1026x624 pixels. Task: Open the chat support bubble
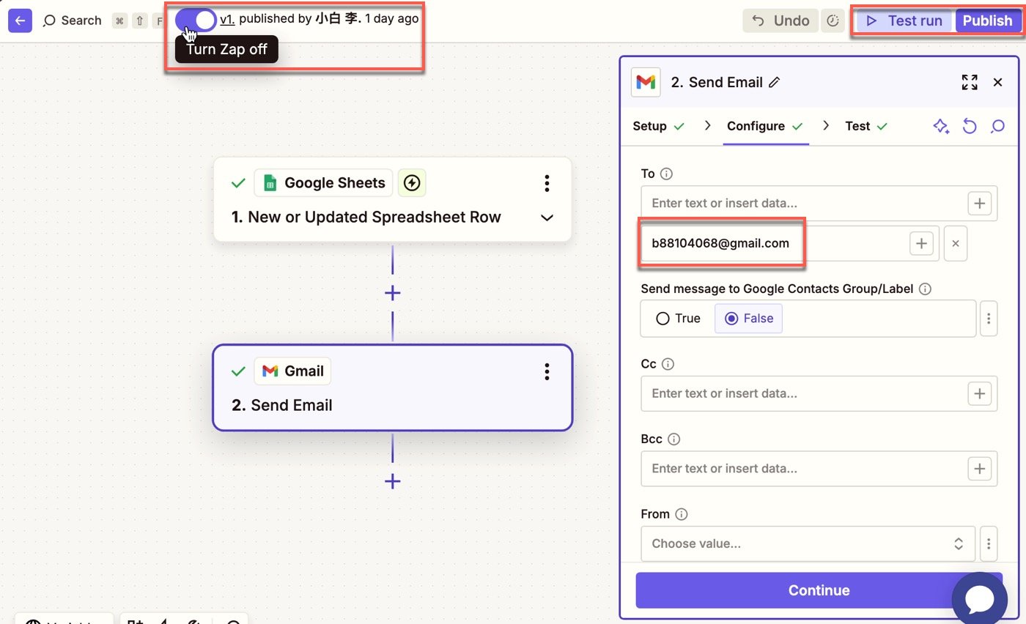(x=979, y=599)
